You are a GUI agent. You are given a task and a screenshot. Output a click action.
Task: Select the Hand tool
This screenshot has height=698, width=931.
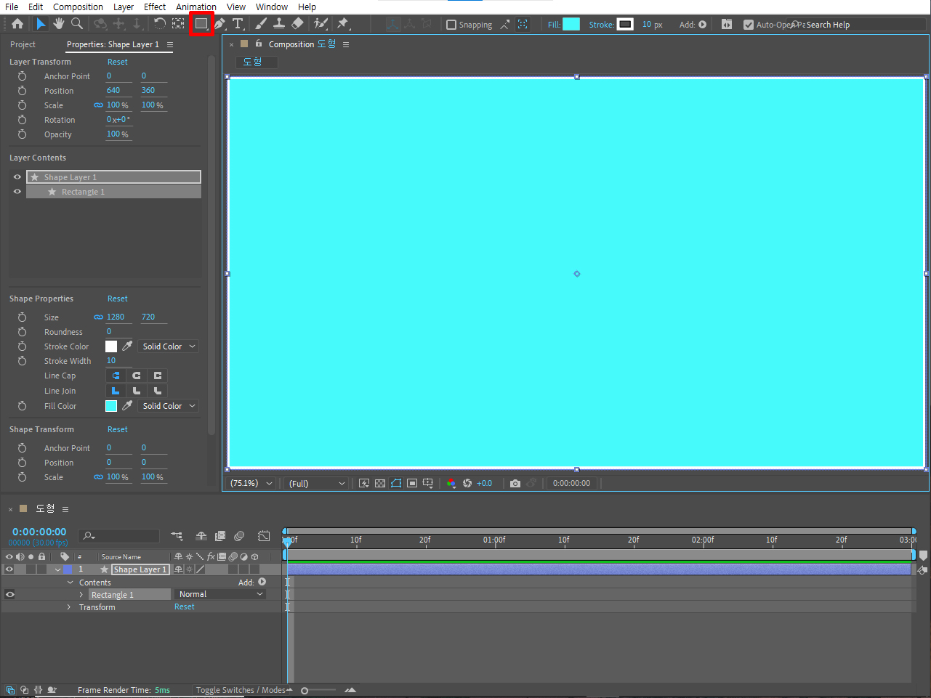tap(59, 24)
